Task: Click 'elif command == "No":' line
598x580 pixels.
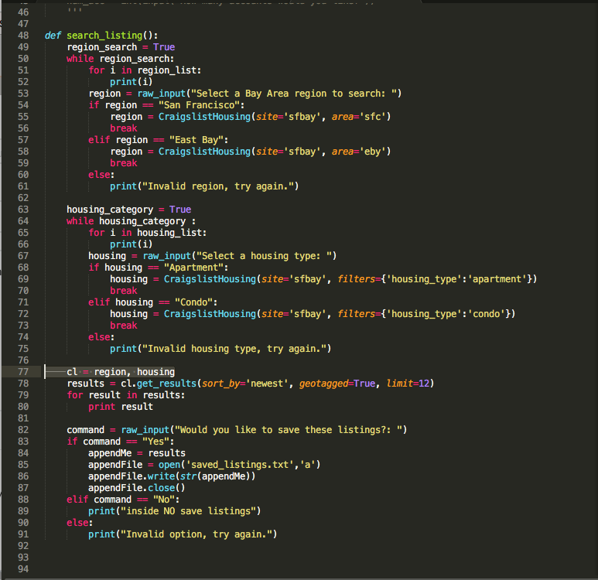Action: coord(123,500)
